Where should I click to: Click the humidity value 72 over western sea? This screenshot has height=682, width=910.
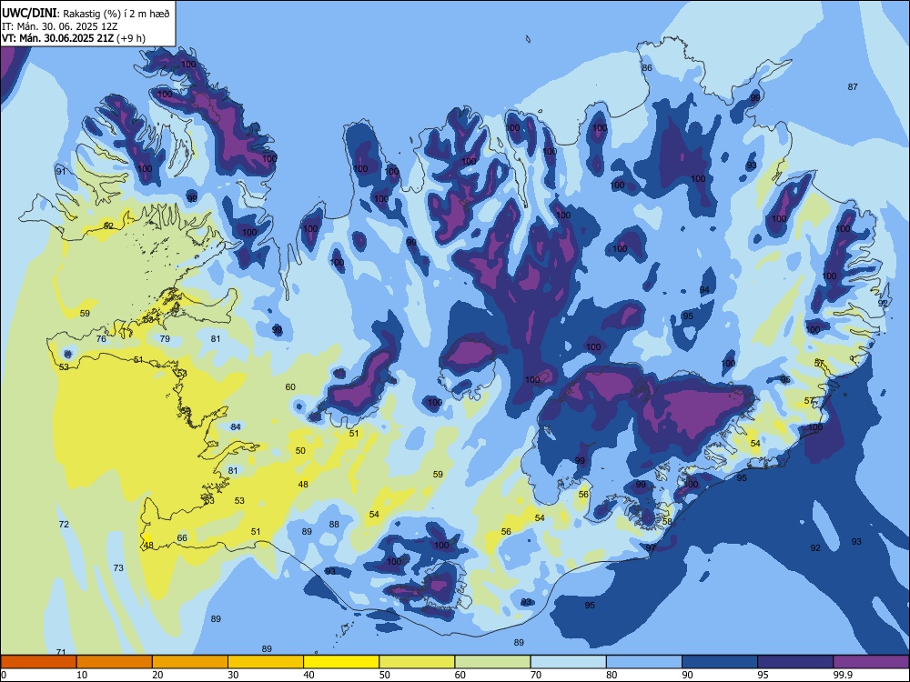[x=64, y=525]
